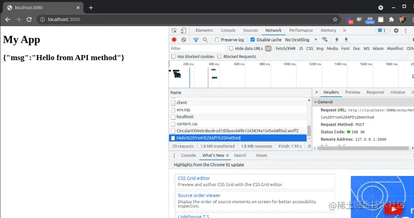Bookmark this page star icon
Viewport: 414px width, 218px height.
tap(335, 19)
